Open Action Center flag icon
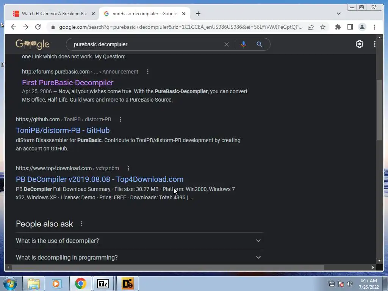 pyautogui.click(x=341, y=284)
